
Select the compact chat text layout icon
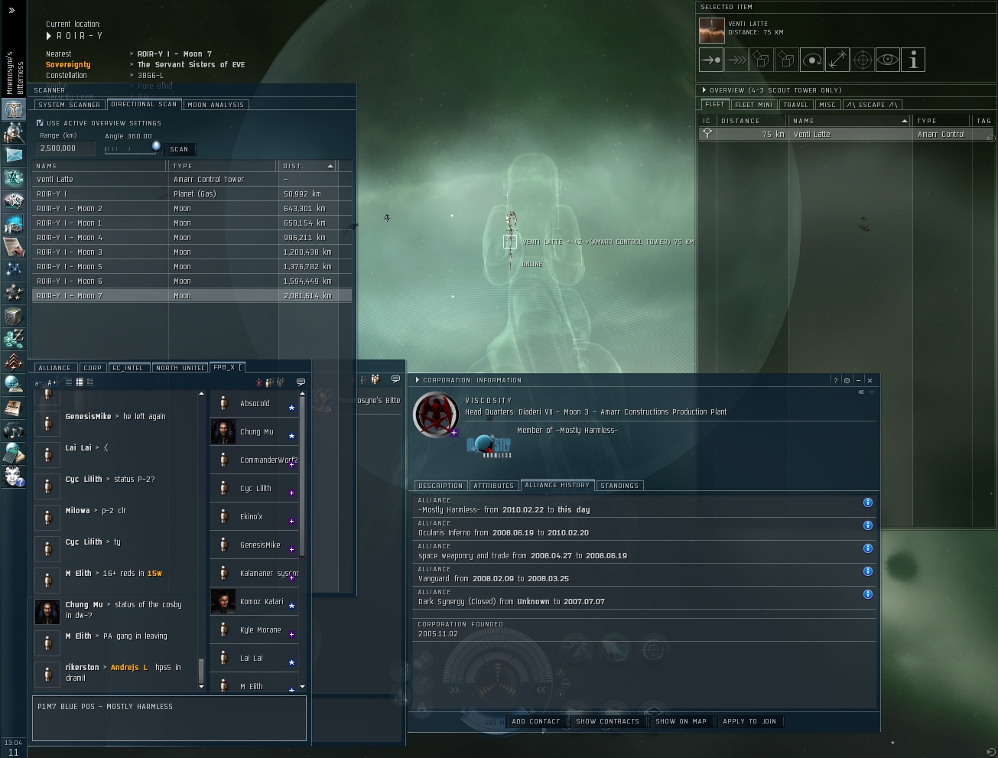pyautogui.click(x=68, y=382)
